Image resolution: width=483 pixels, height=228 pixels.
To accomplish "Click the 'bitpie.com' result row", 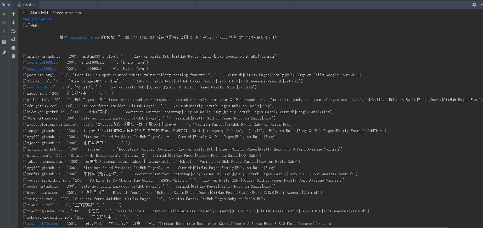I will 142,155.
